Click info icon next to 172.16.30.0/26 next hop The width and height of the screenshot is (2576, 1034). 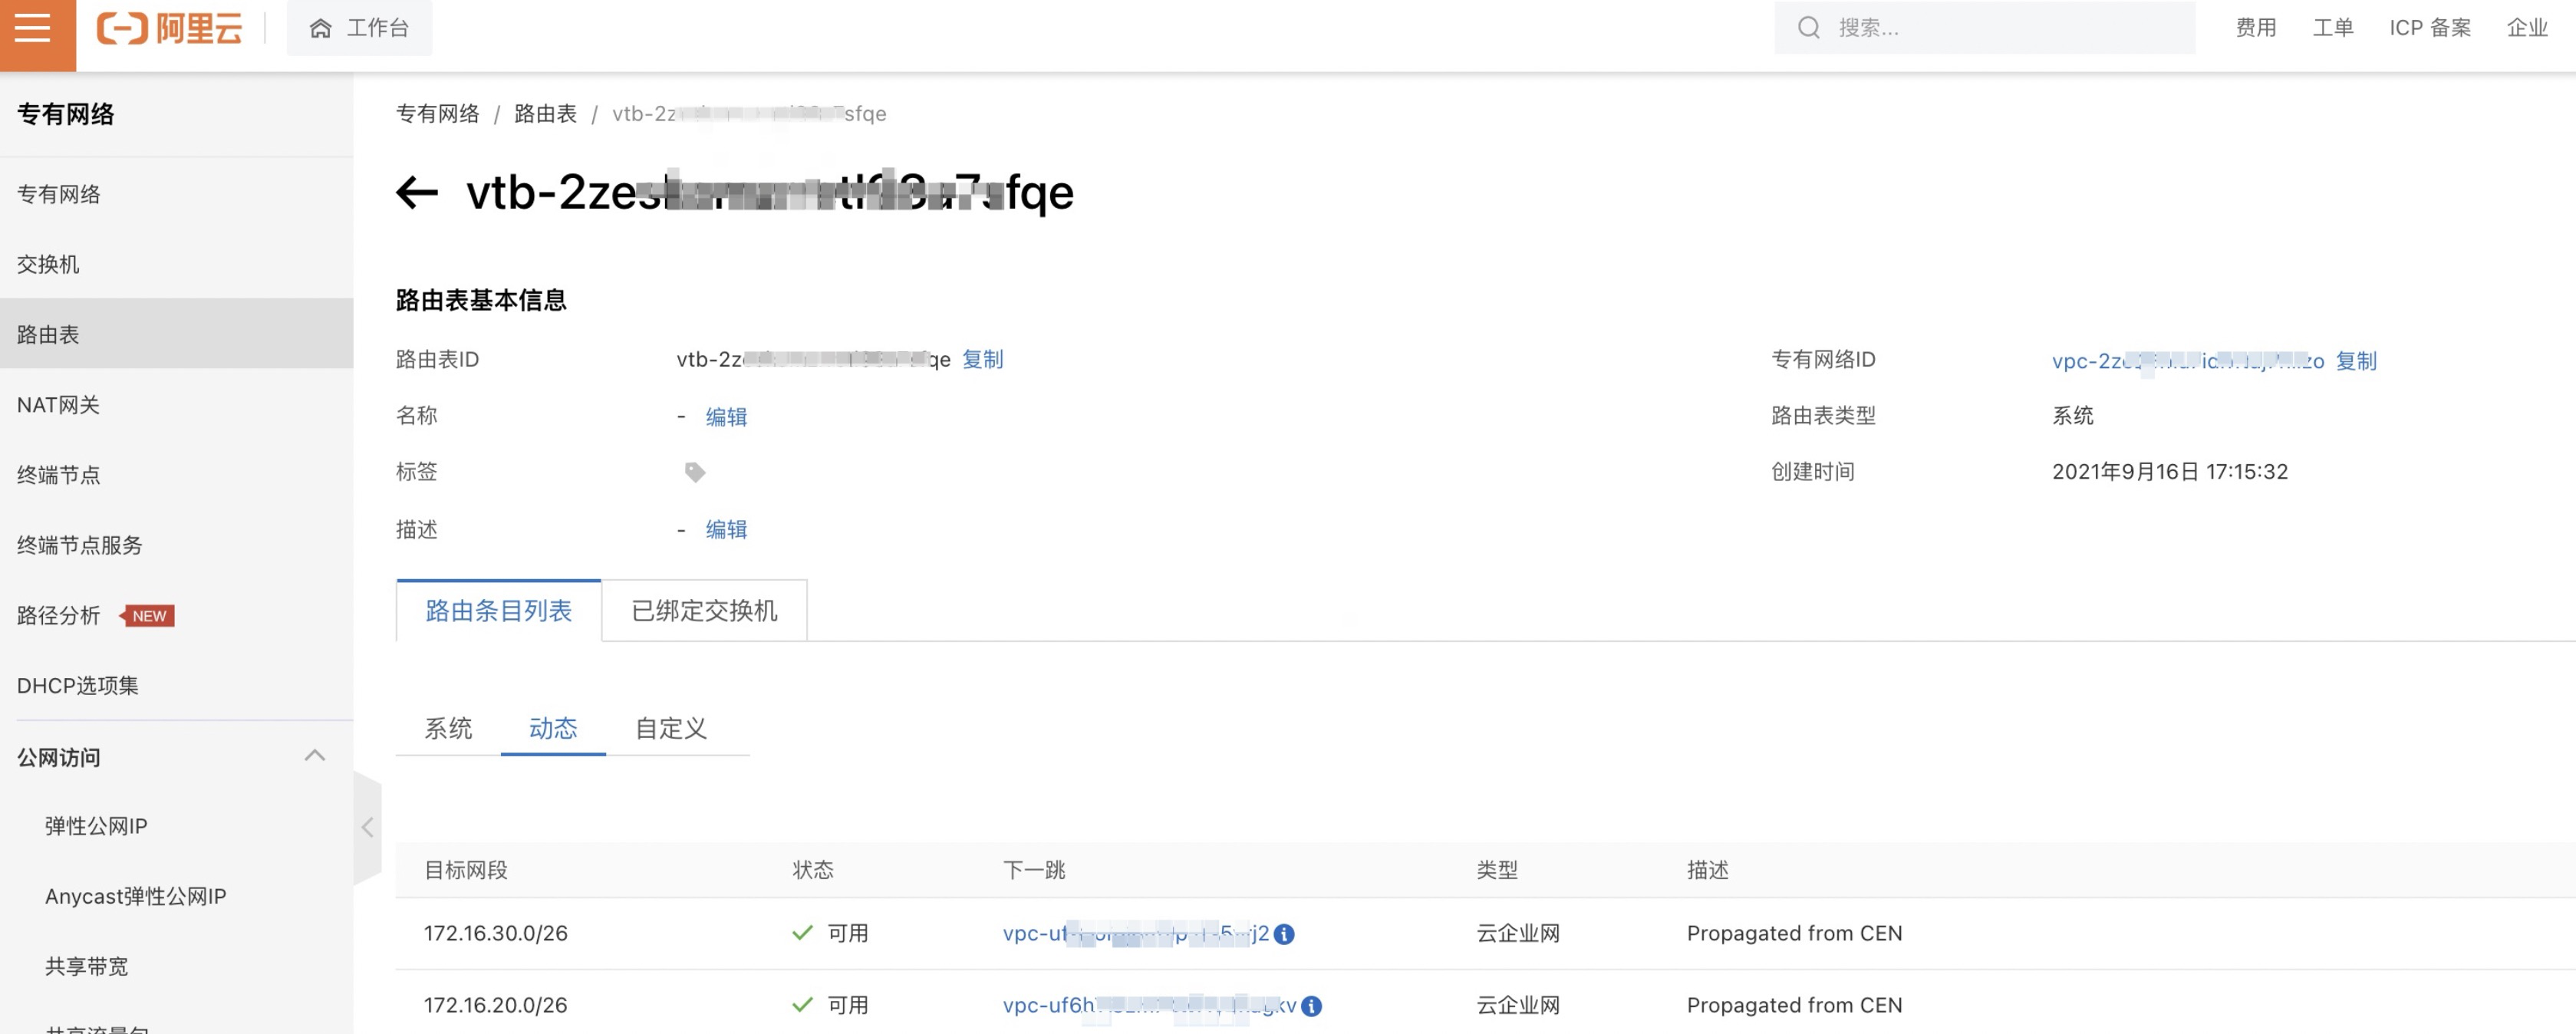pos(1285,934)
